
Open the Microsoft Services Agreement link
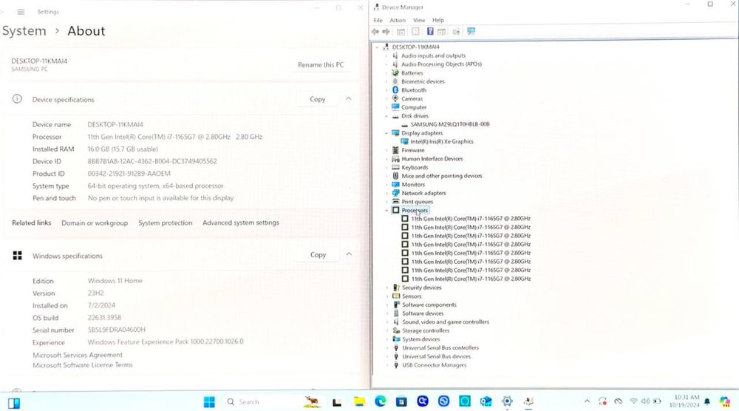(x=78, y=355)
